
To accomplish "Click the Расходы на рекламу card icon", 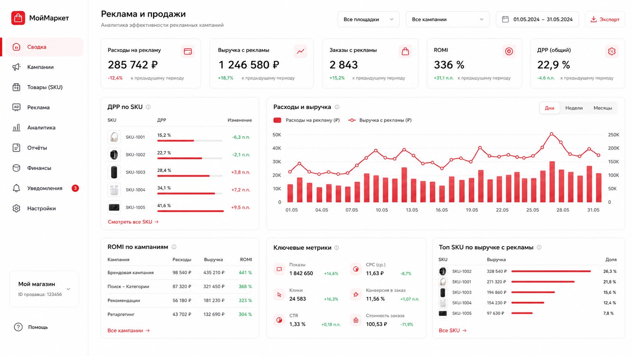I will 188,51.
